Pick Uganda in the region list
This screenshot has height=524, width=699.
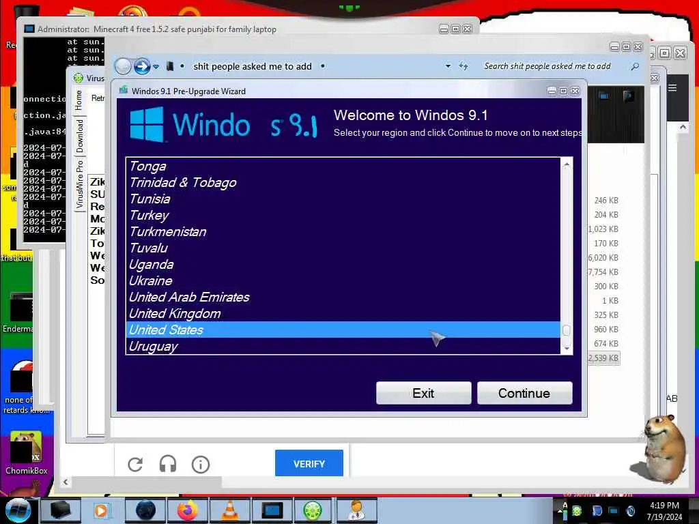343,265
